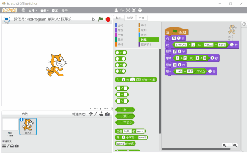This screenshot has width=247, height=153.
Task: Open the 提示 (Tips) menu item
Action: 55,10
